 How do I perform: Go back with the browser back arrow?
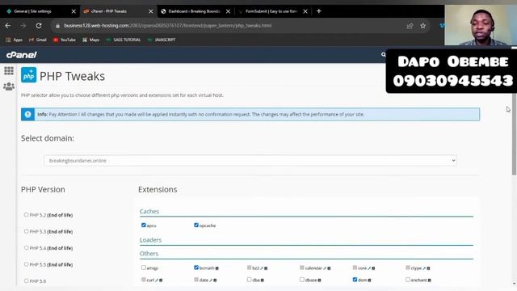click(8, 26)
